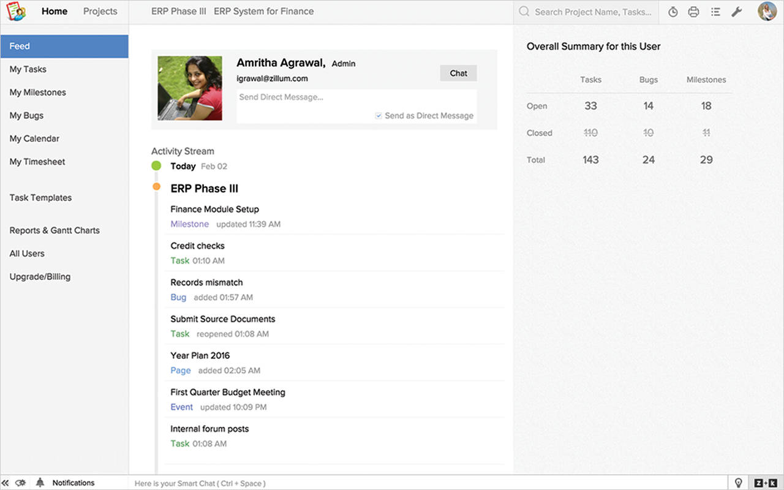Switch to the Projects tab
784x490 pixels.
click(100, 11)
